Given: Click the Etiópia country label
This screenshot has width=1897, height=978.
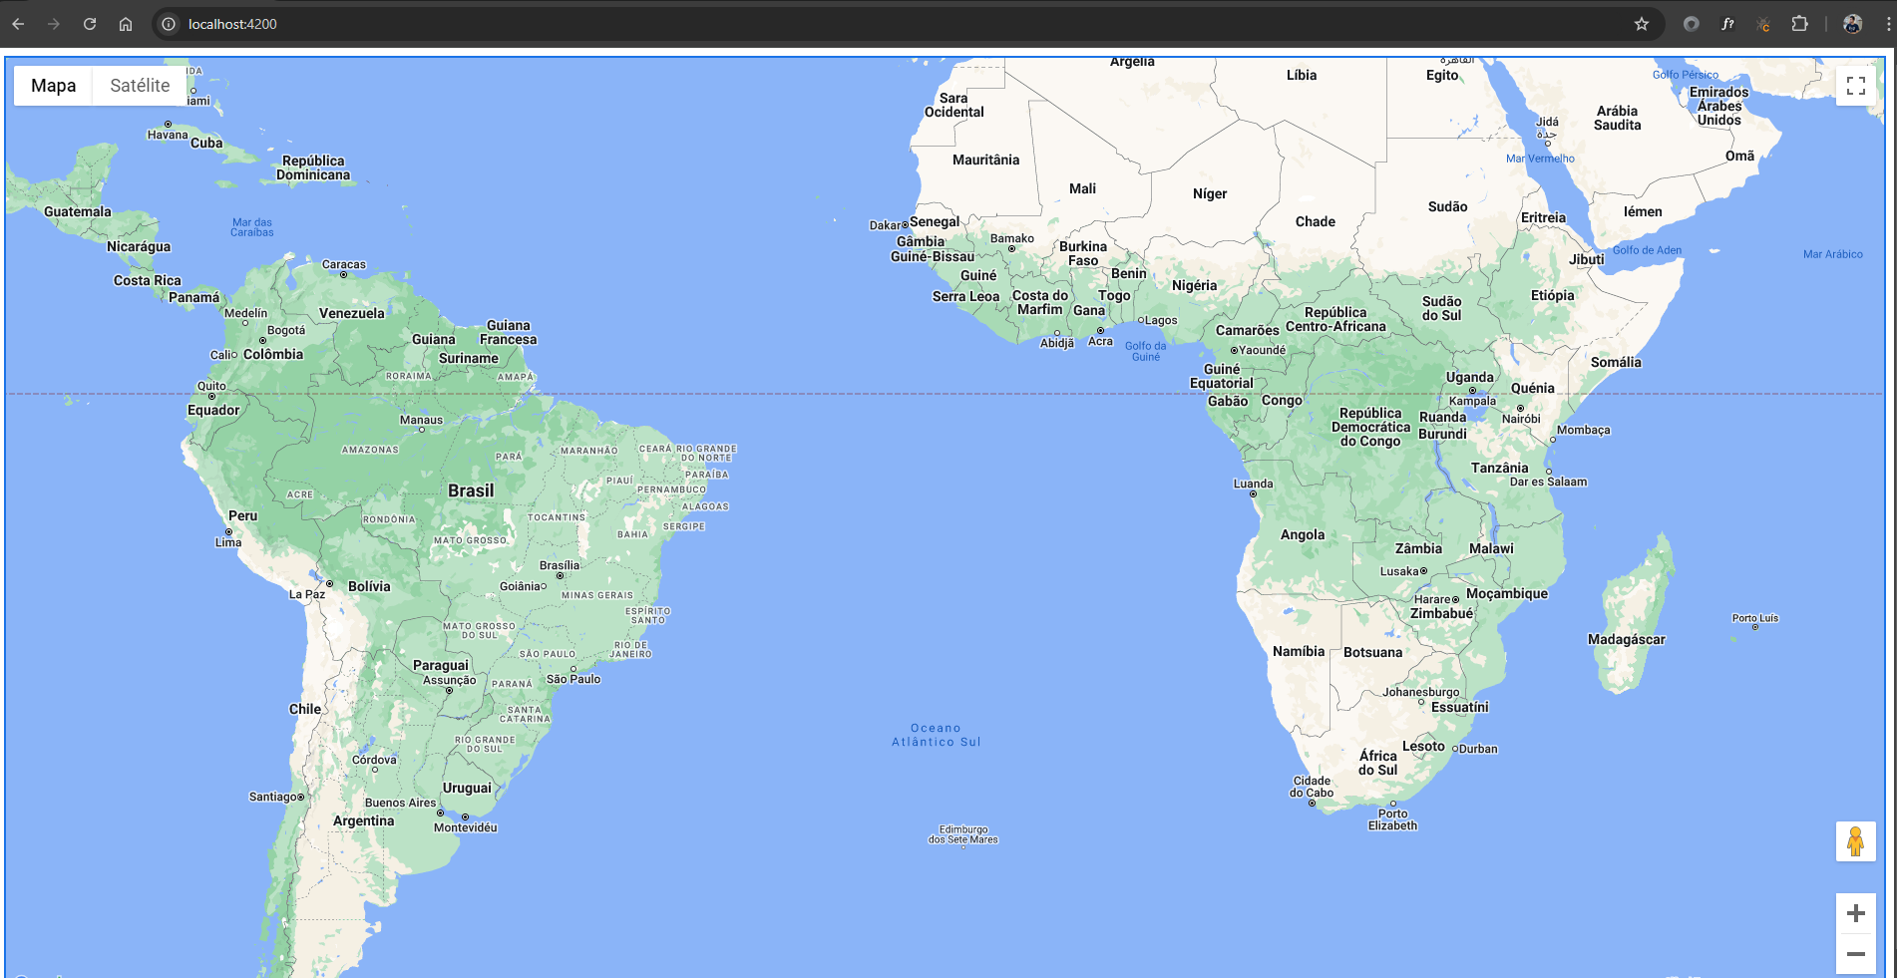Looking at the screenshot, I should (1553, 295).
